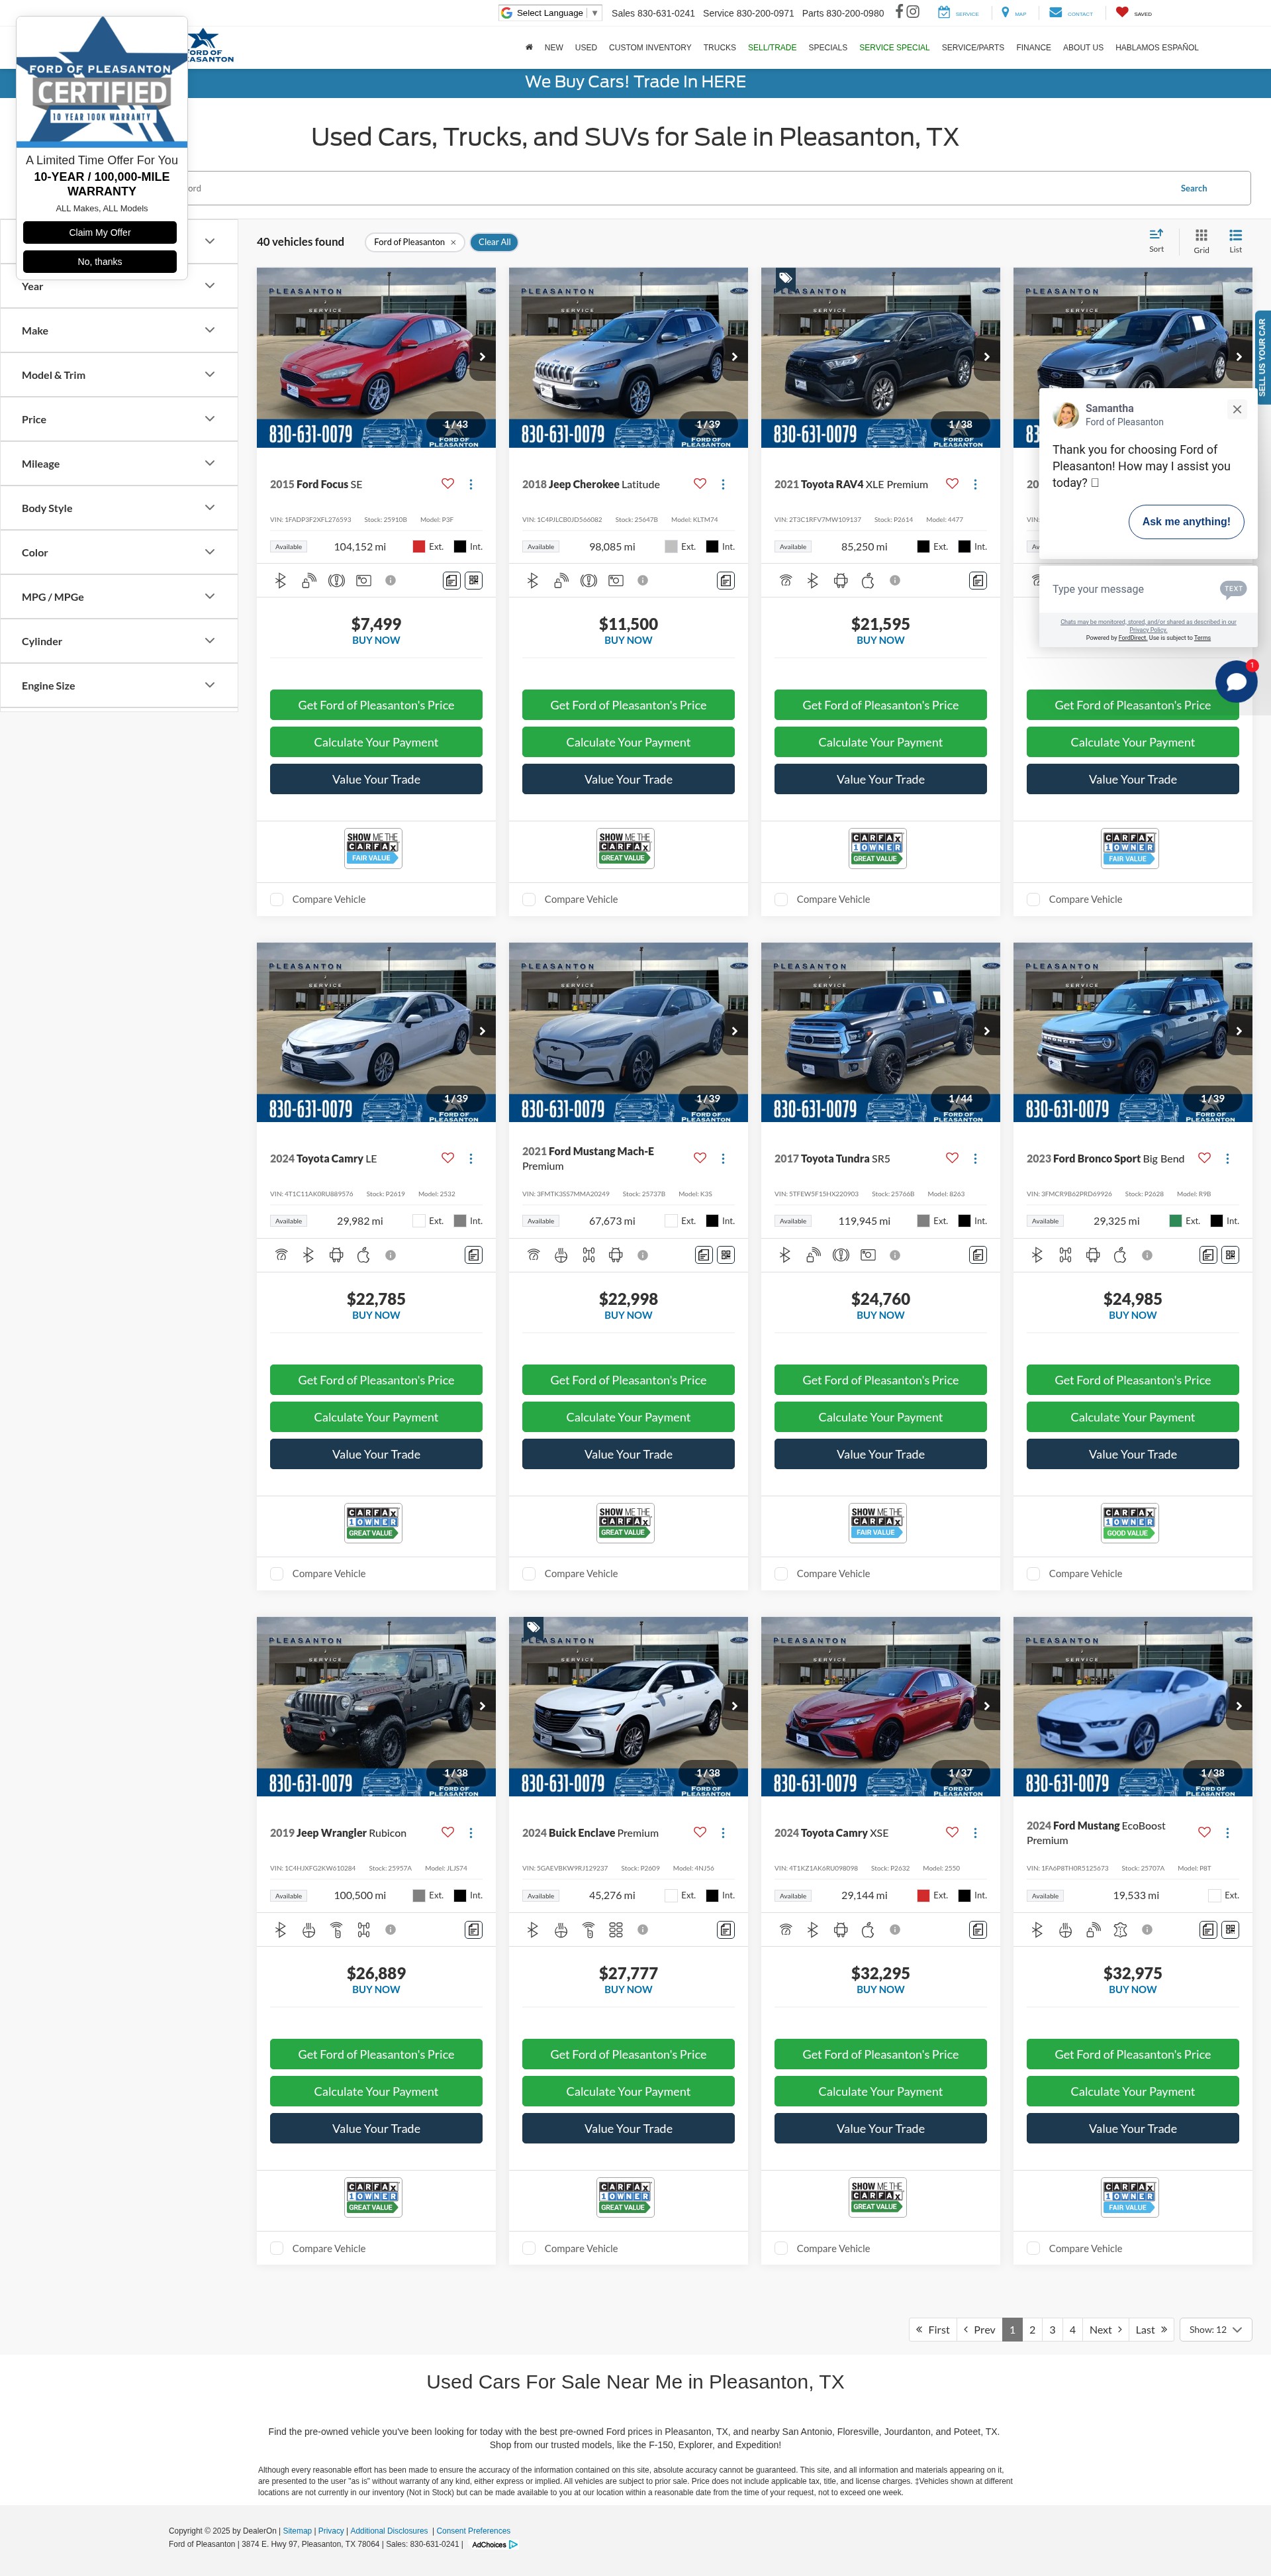Favorite the 2021 Toyota RAV4 XLE
This screenshot has width=1271, height=2576.
tap(952, 484)
